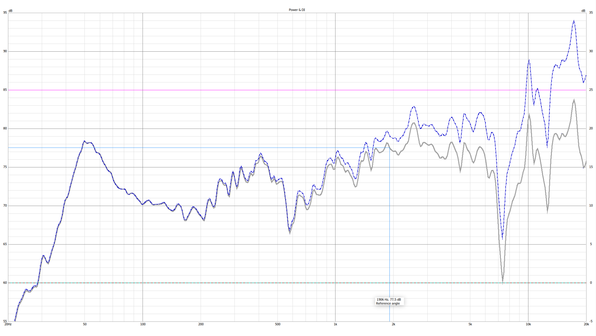596x336 pixels.
Task: Click the blue dashed curve's highest peak
Action: (x=574, y=21)
